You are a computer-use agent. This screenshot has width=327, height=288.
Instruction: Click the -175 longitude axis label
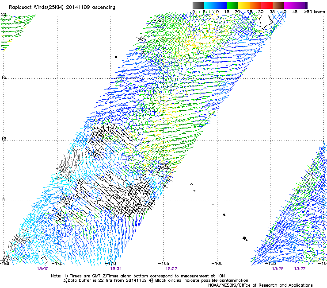point(57,264)
